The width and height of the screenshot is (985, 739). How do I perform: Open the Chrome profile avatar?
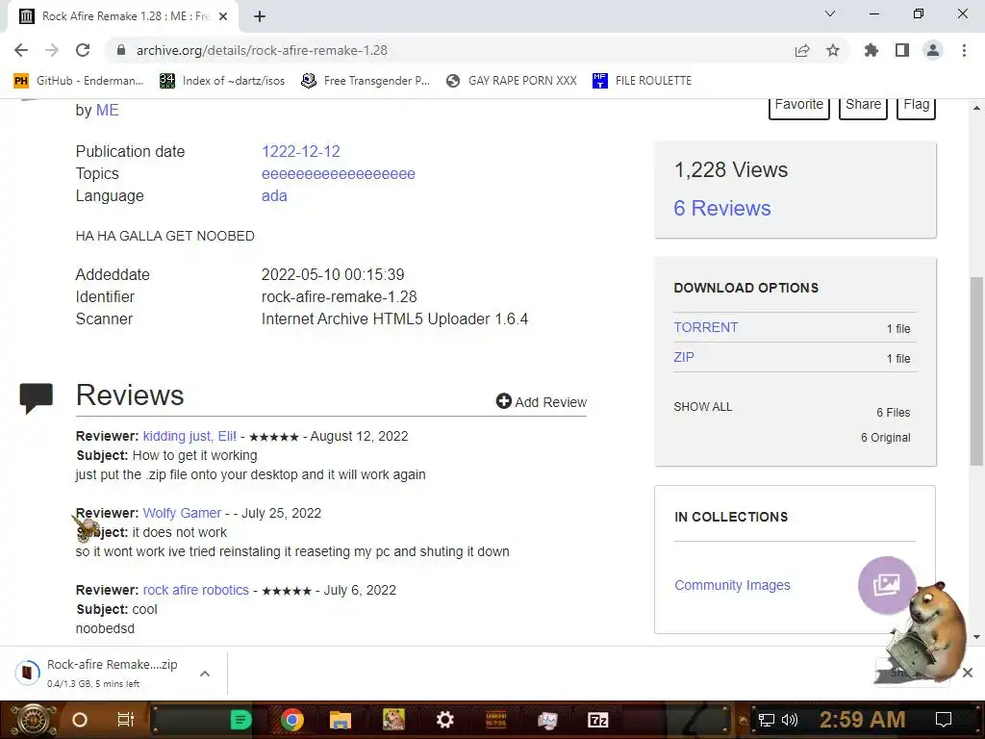933,50
